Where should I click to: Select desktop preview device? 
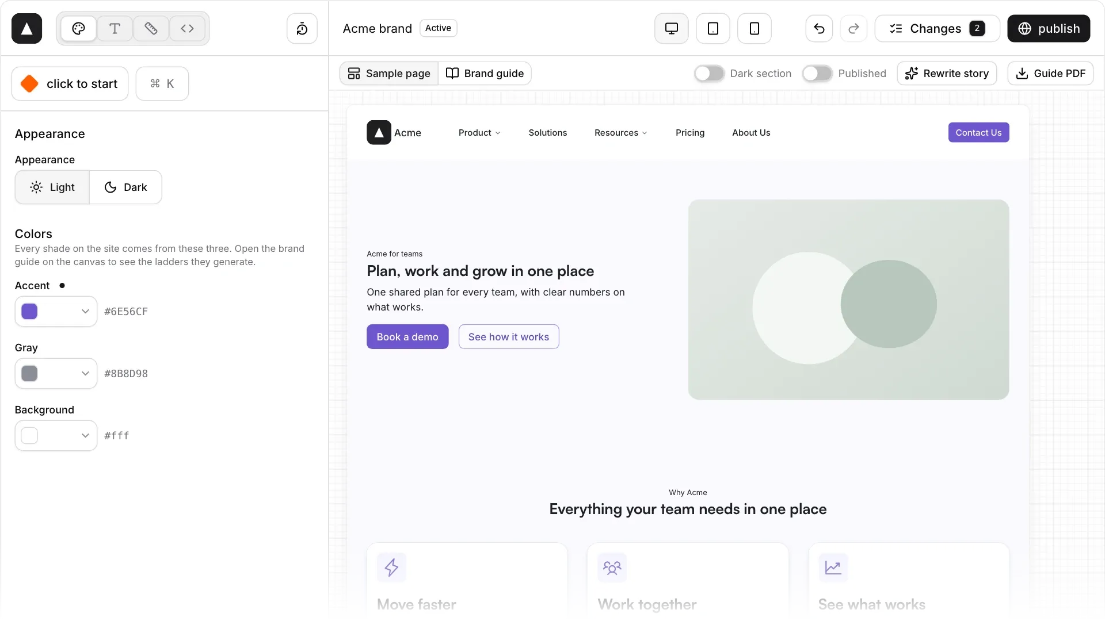[x=672, y=28]
